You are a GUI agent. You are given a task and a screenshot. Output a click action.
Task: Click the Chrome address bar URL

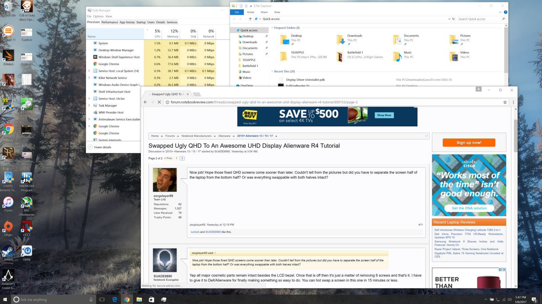coord(264,102)
